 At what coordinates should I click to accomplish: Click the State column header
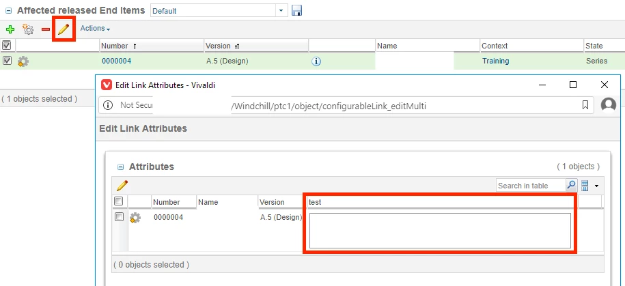click(605, 46)
